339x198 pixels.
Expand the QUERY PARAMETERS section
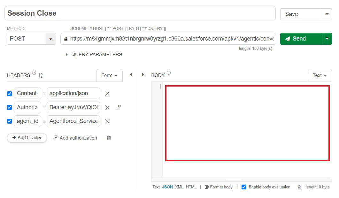(x=94, y=55)
